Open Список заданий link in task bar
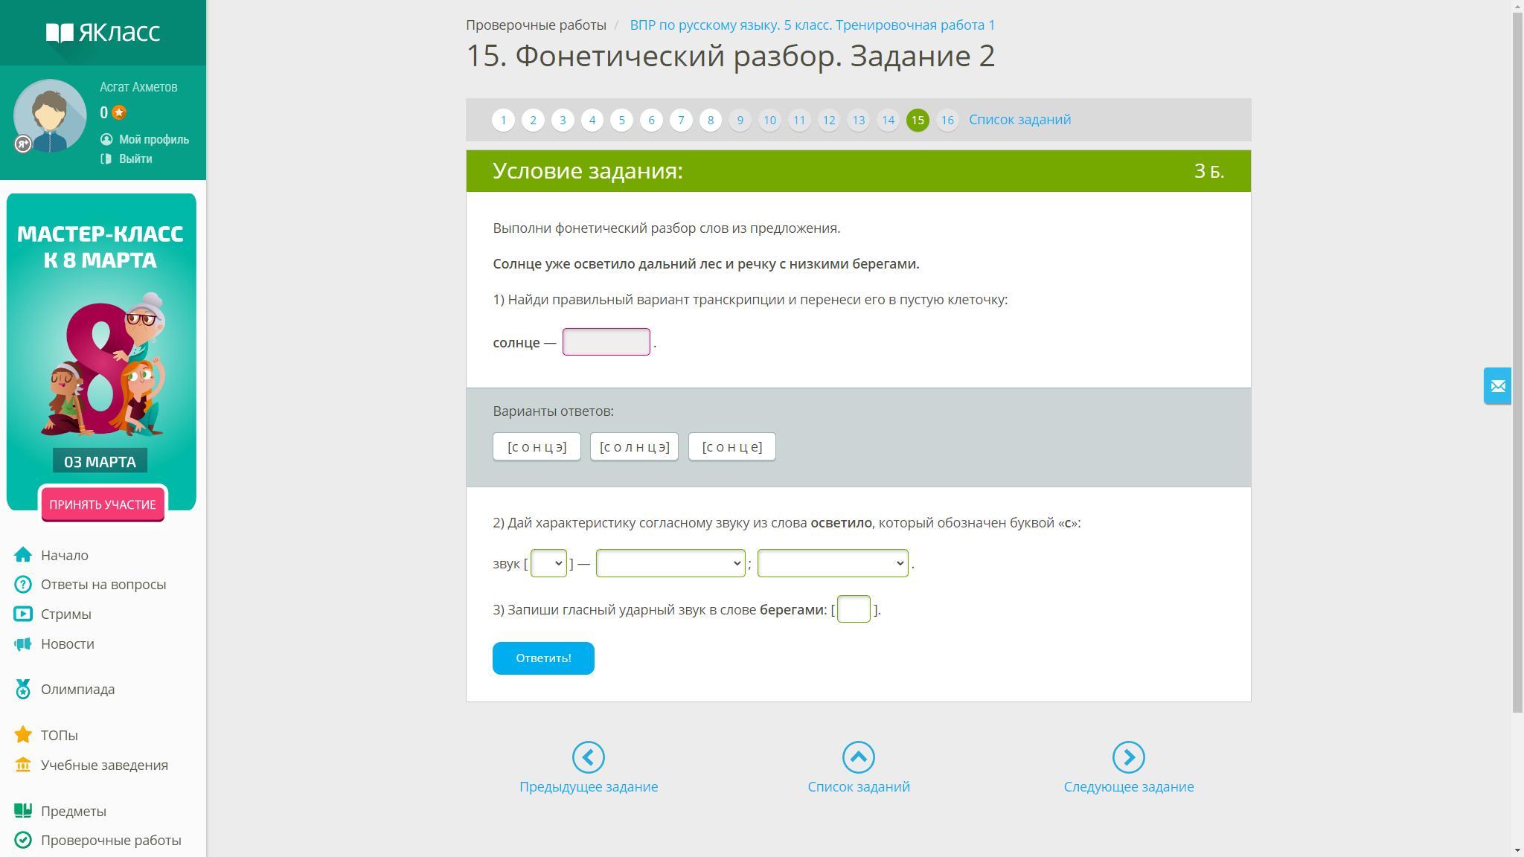 [1019, 120]
